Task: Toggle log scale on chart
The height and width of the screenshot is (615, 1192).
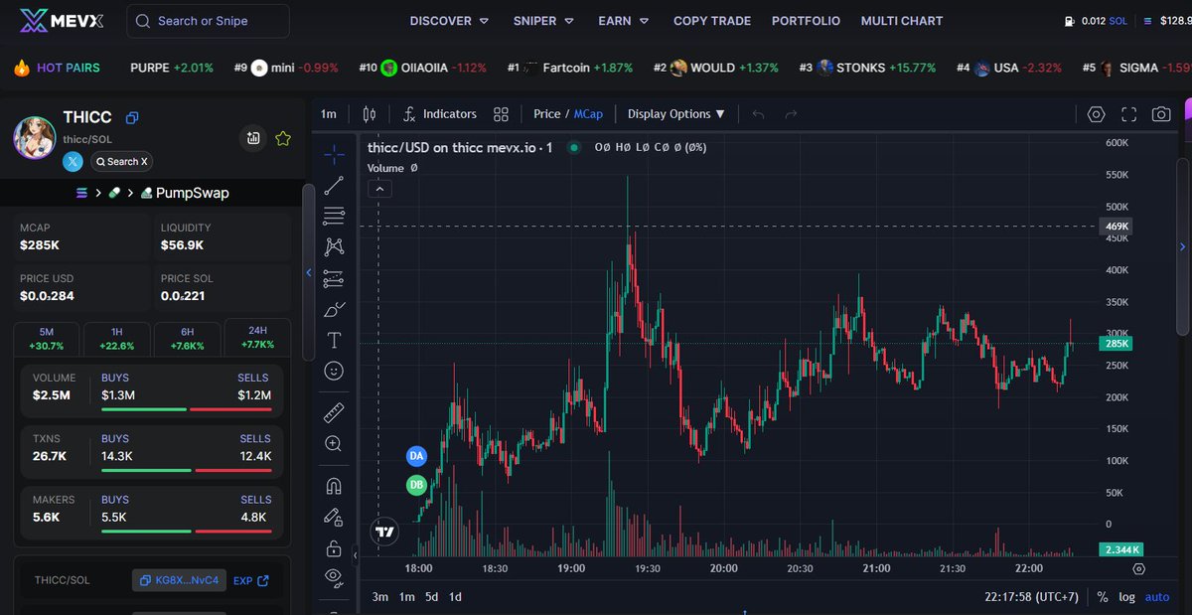Action: coord(1126,597)
